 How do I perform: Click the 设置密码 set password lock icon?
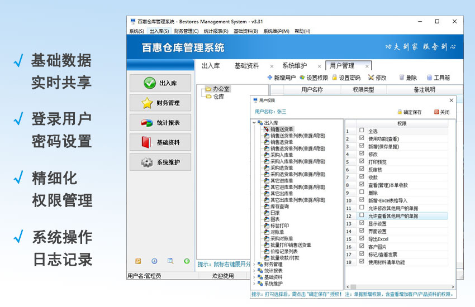coord(334,78)
